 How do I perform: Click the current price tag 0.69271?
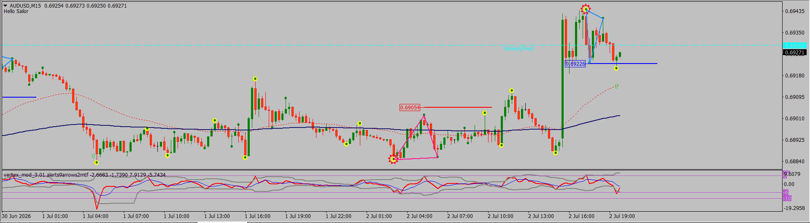pyautogui.click(x=795, y=53)
